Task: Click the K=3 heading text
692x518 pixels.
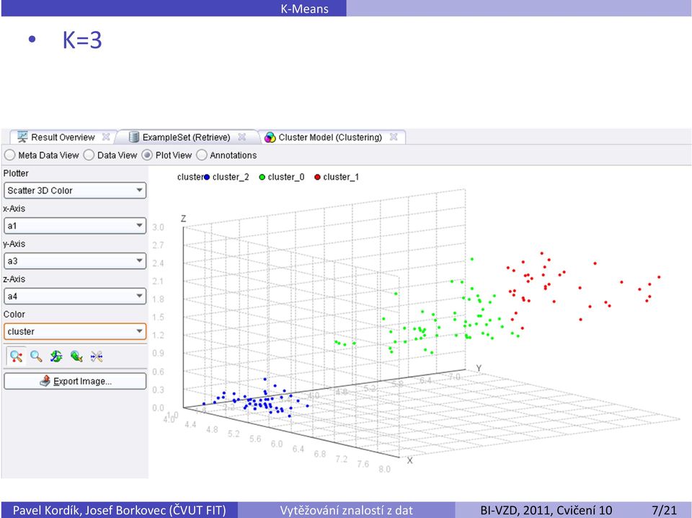Action: tap(82, 40)
